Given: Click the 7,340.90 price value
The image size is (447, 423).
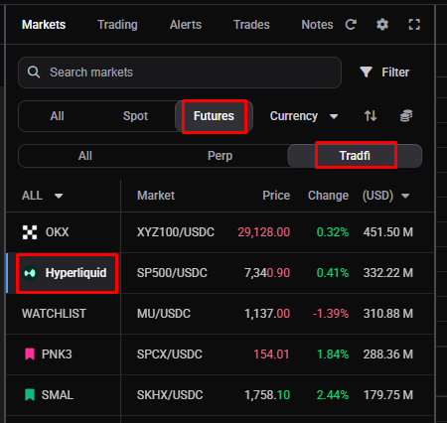Looking at the screenshot, I should (x=267, y=273).
